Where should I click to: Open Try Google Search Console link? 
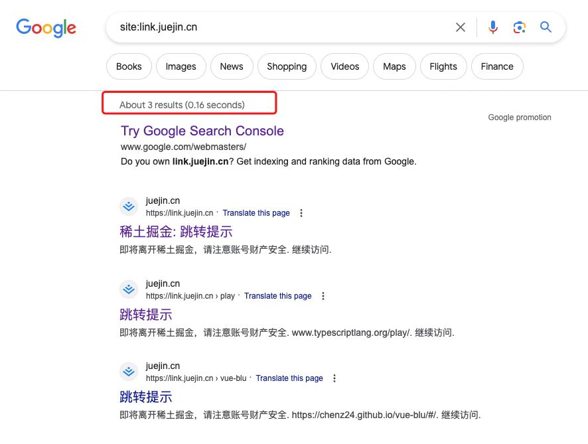[x=202, y=131]
